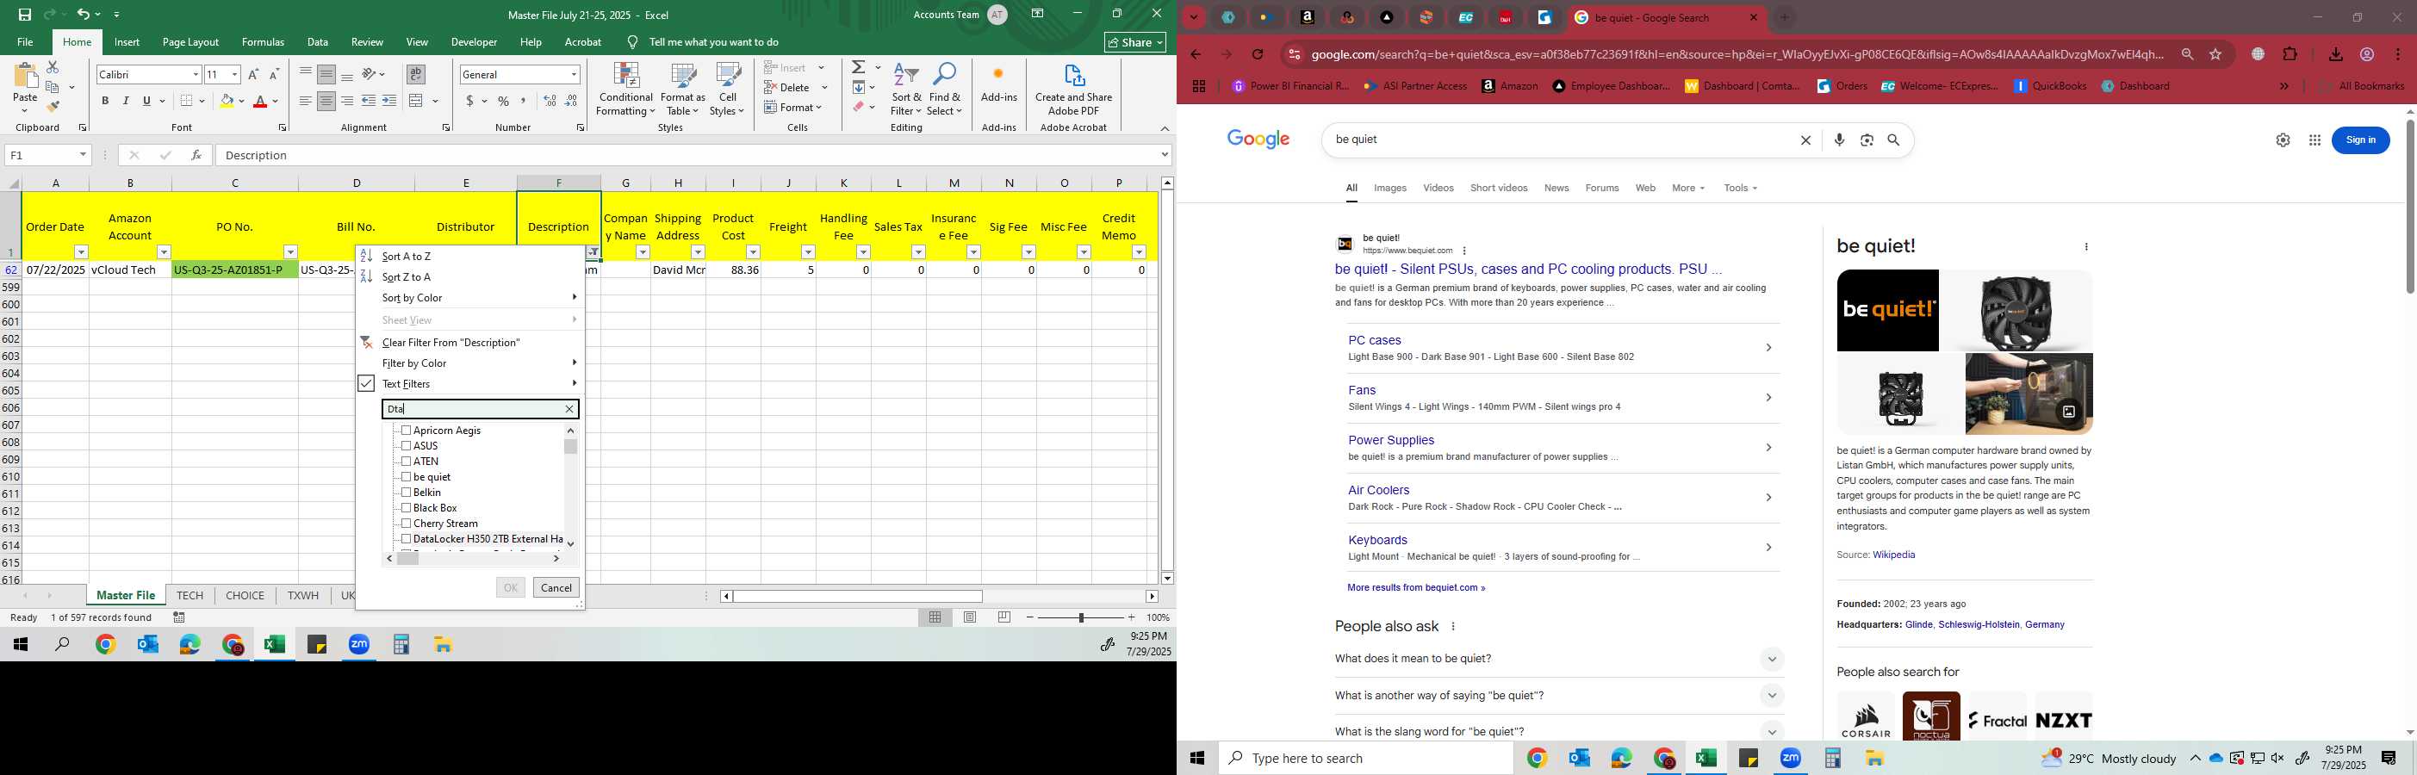This screenshot has height=775, width=2417.
Task: Click the Excel Share button
Action: tap(1135, 42)
